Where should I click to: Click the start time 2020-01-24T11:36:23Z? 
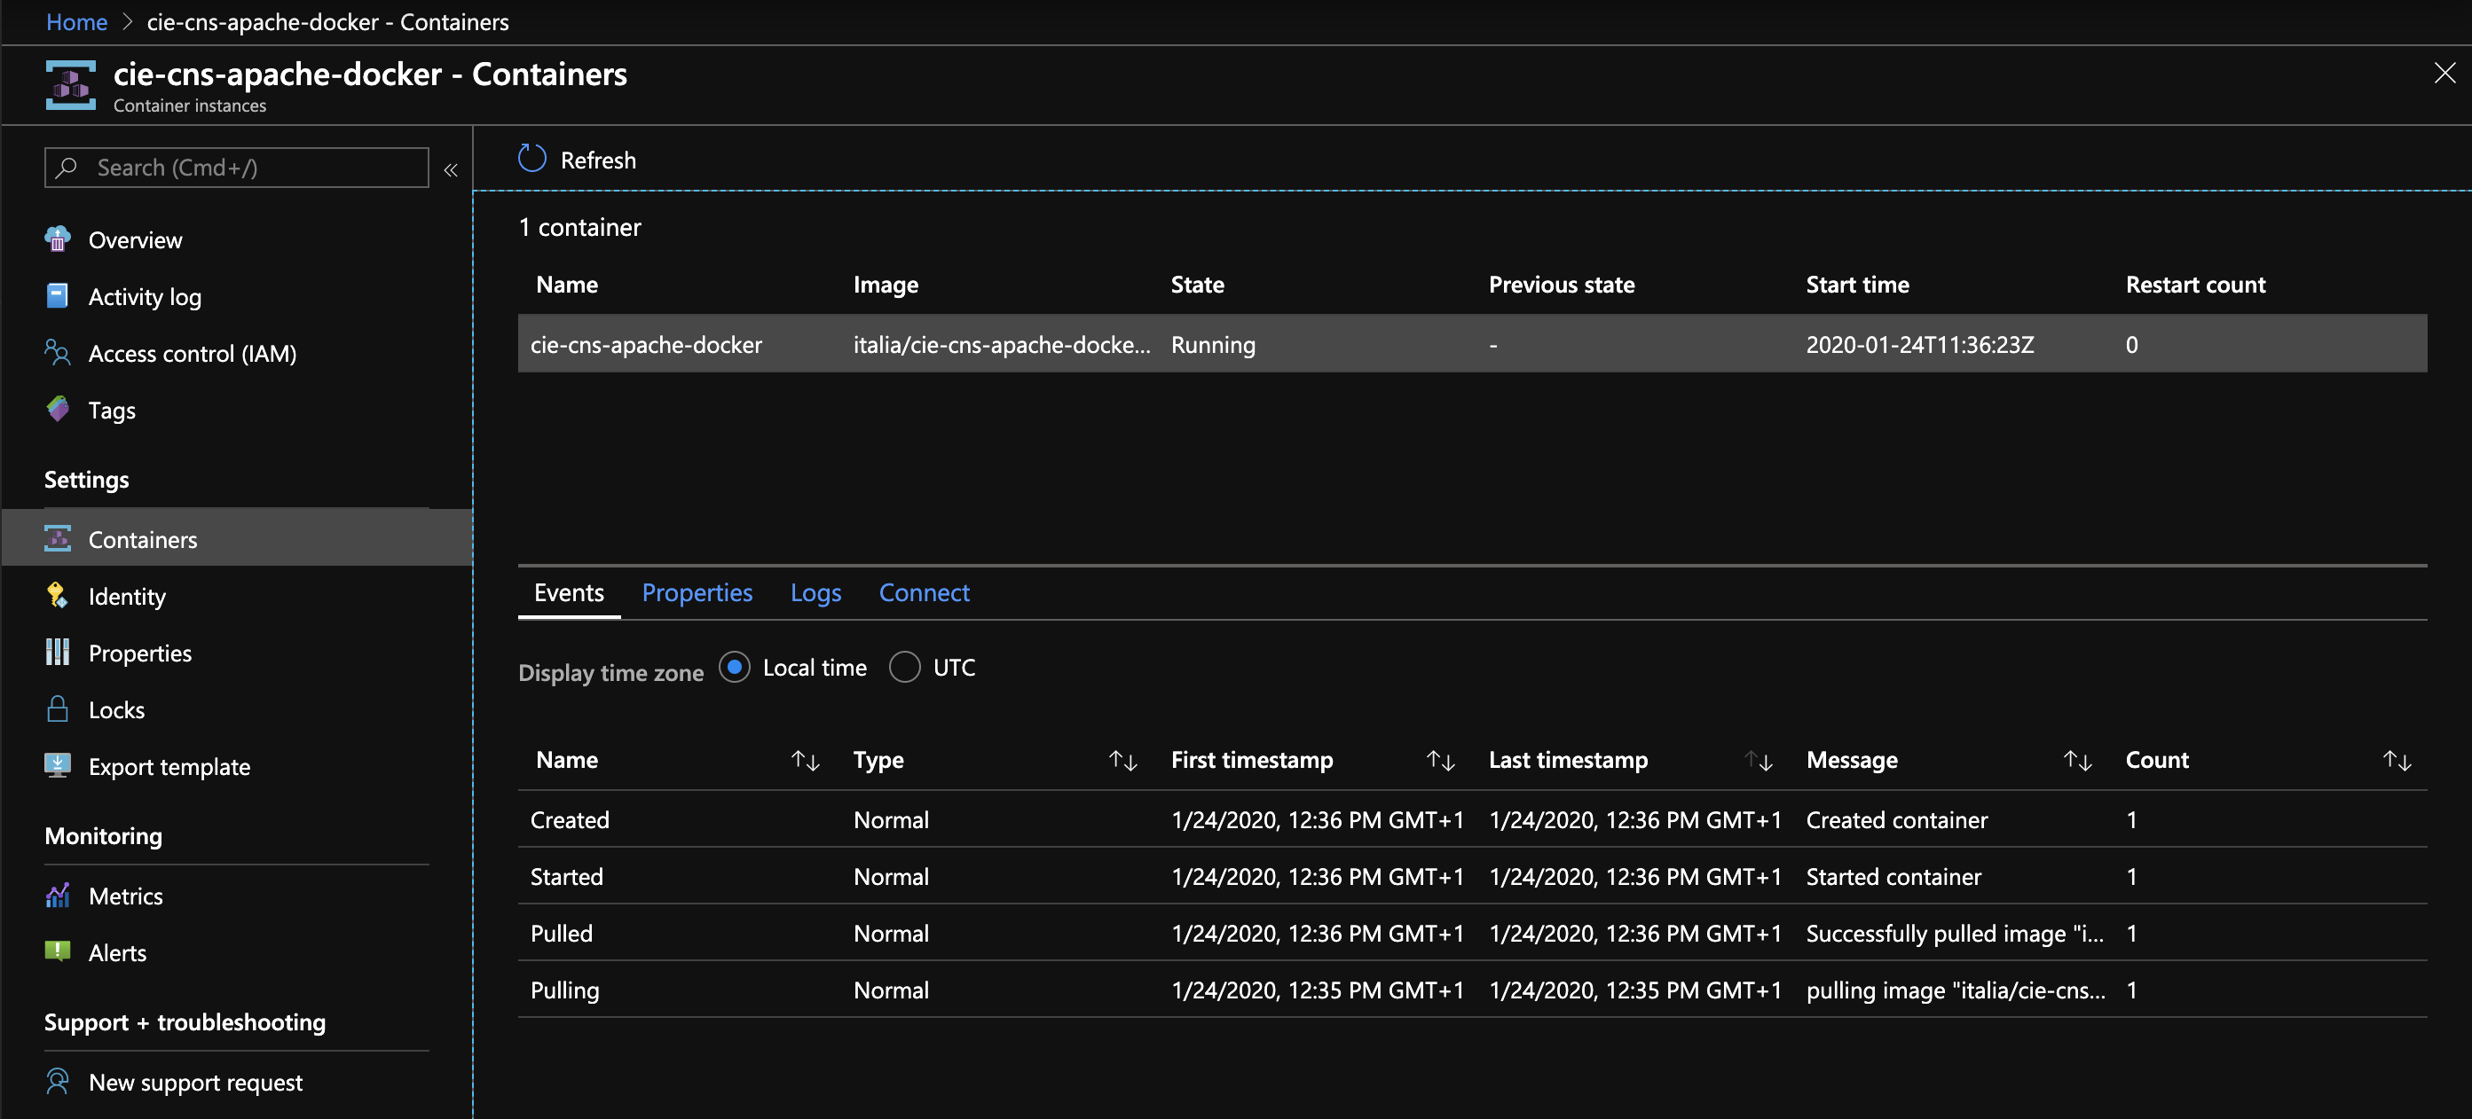[x=1919, y=343]
